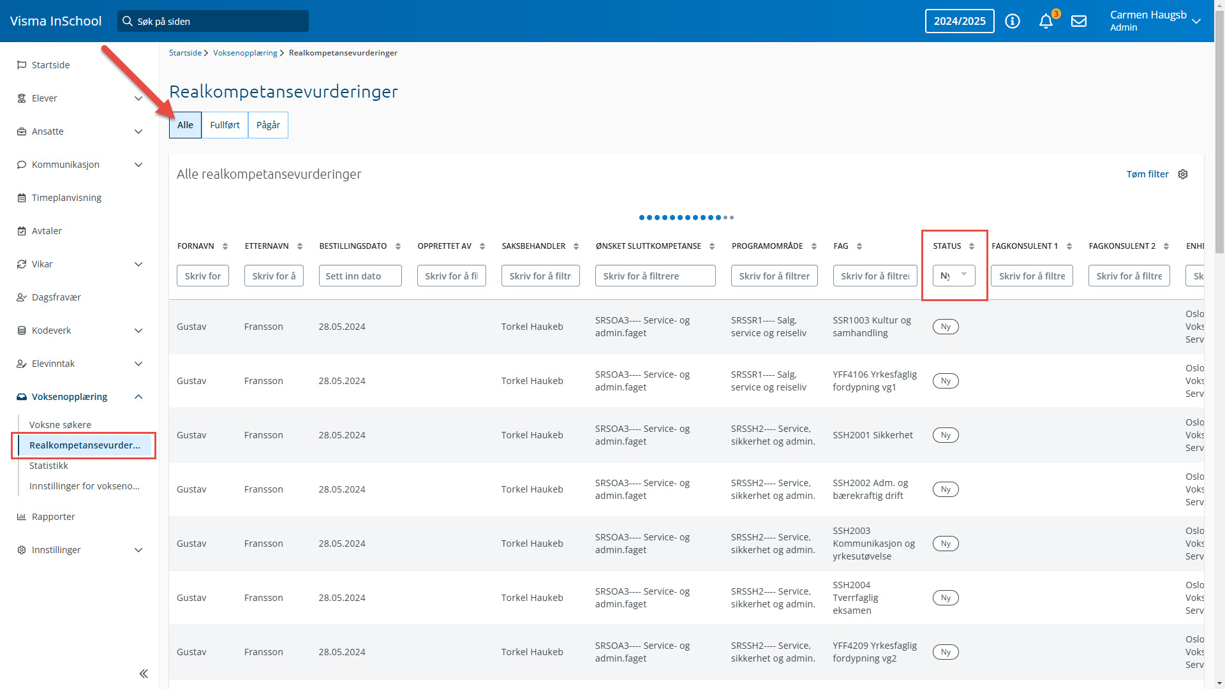The width and height of the screenshot is (1225, 689).
Task: Sort by SAKSBEHANDLER column arrows
Action: click(576, 246)
